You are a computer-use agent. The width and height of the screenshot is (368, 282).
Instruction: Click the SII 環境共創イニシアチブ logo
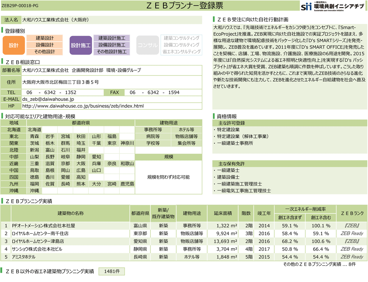[333, 6]
